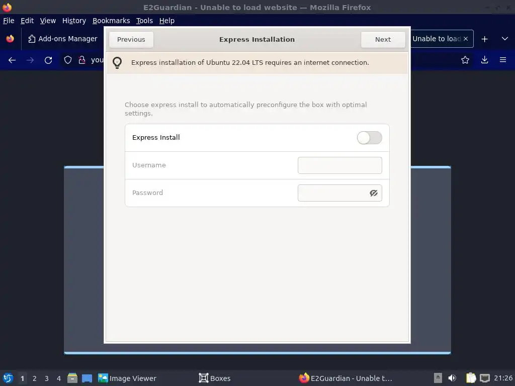Click the 21:26 clock
Viewport: 515px width, 386px height.
point(503,378)
